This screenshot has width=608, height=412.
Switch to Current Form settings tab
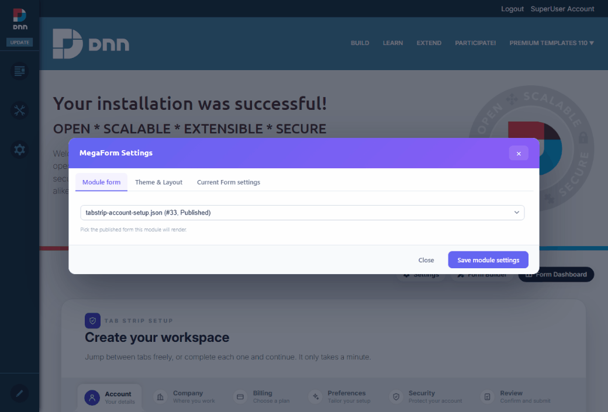pos(229,182)
